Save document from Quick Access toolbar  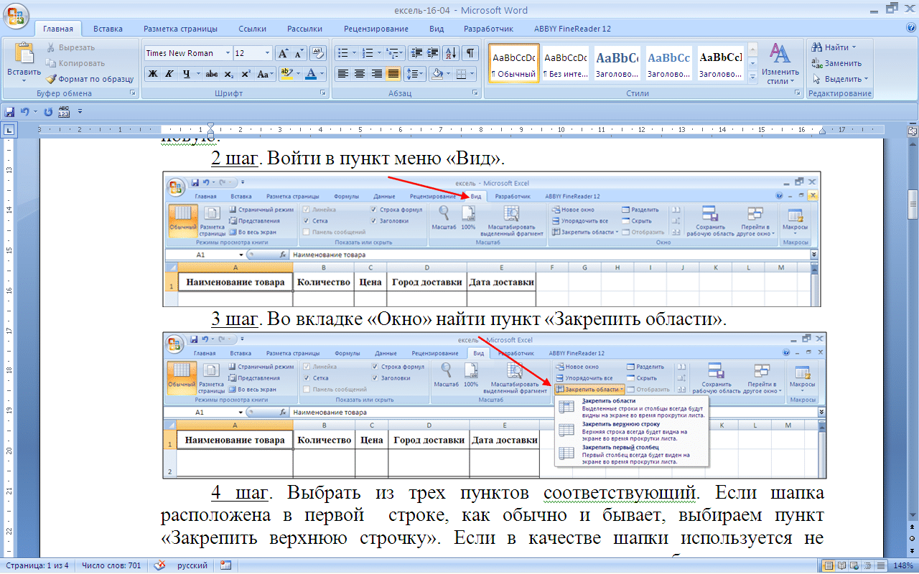[x=9, y=112]
